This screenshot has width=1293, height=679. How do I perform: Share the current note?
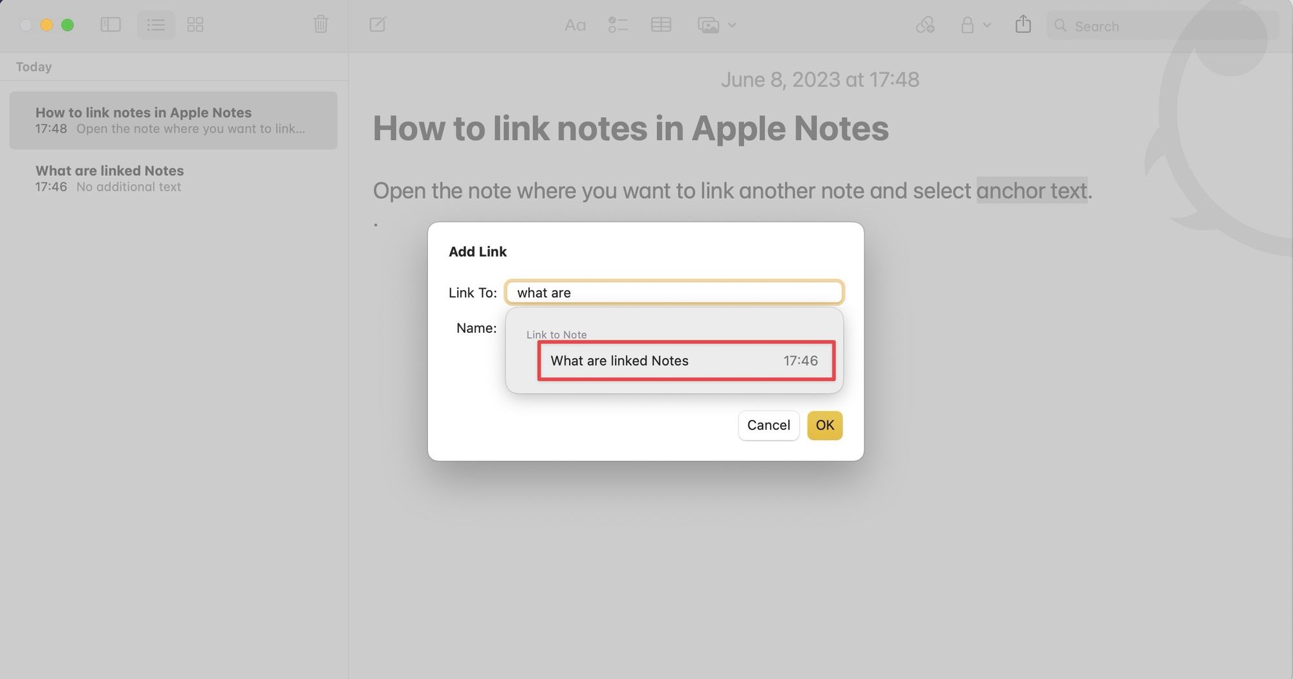pos(1023,25)
